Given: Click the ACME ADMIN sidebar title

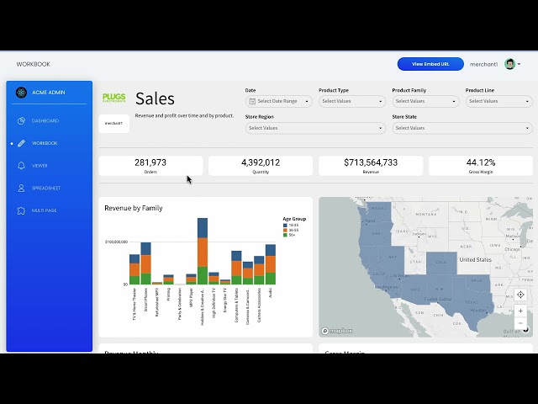Looking at the screenshot, I should click(x=49, y=93).
